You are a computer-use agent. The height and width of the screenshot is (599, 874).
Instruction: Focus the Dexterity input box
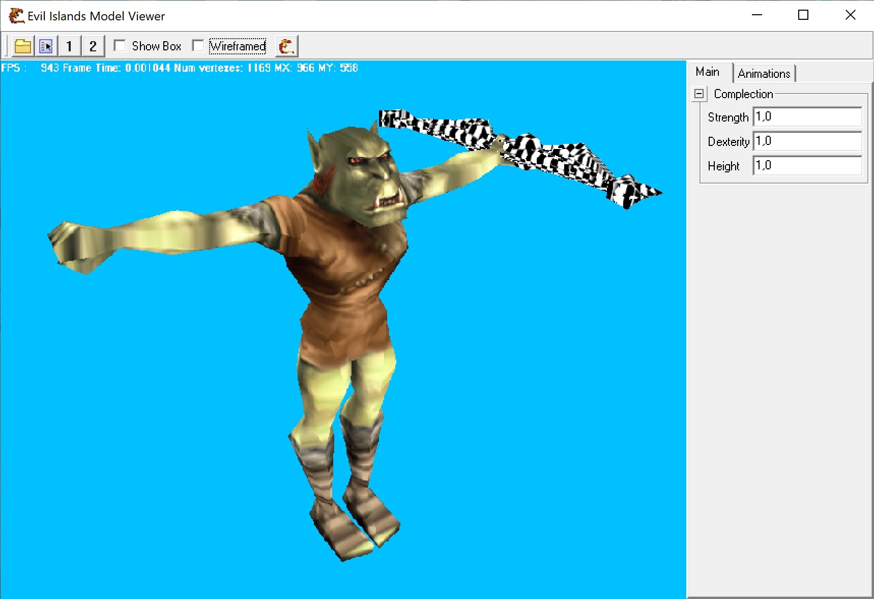pyautogui.click(x=807, y=141)
